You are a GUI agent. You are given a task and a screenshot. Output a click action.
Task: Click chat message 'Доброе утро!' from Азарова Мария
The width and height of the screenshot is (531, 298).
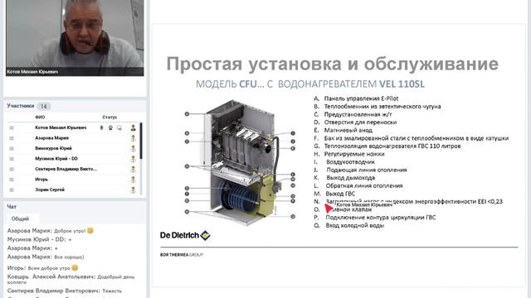(x=51, y=231)
